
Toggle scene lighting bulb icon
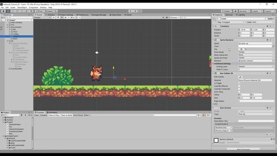58,17
